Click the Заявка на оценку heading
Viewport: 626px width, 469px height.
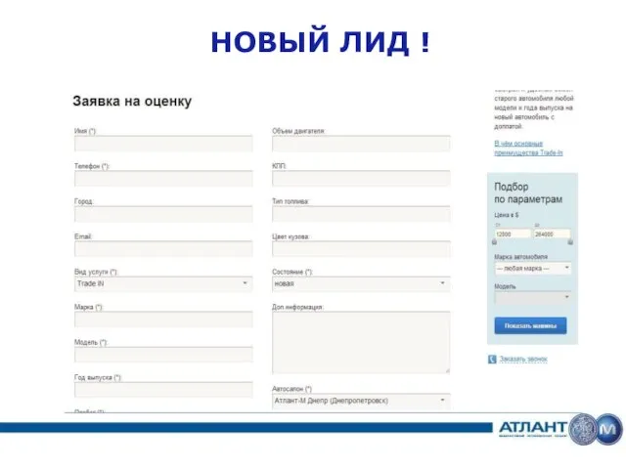coord(132,102)
